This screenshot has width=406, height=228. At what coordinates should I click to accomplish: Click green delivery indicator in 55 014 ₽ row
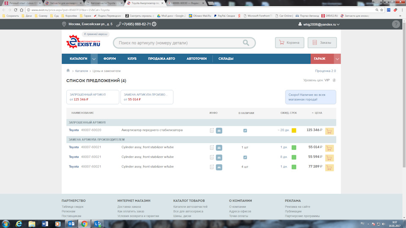(294, 147)
